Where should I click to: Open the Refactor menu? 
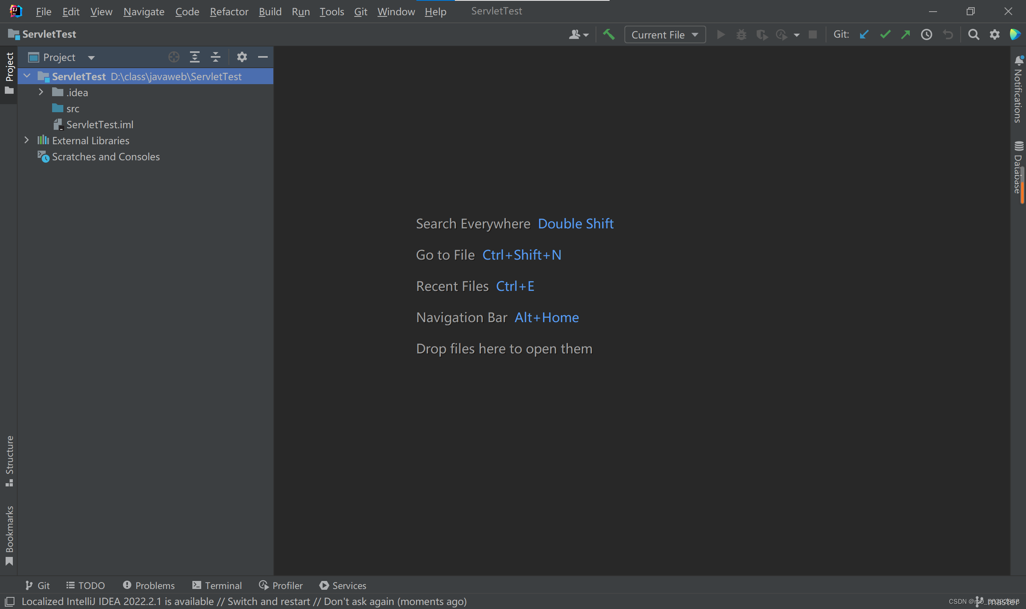(x=228, y=12)
